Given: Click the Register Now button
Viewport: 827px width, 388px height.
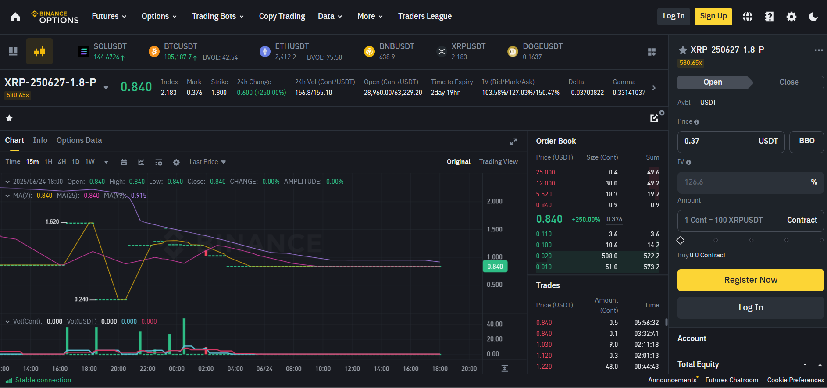Looking at the screenshot, I should click(x=751, y=280).
